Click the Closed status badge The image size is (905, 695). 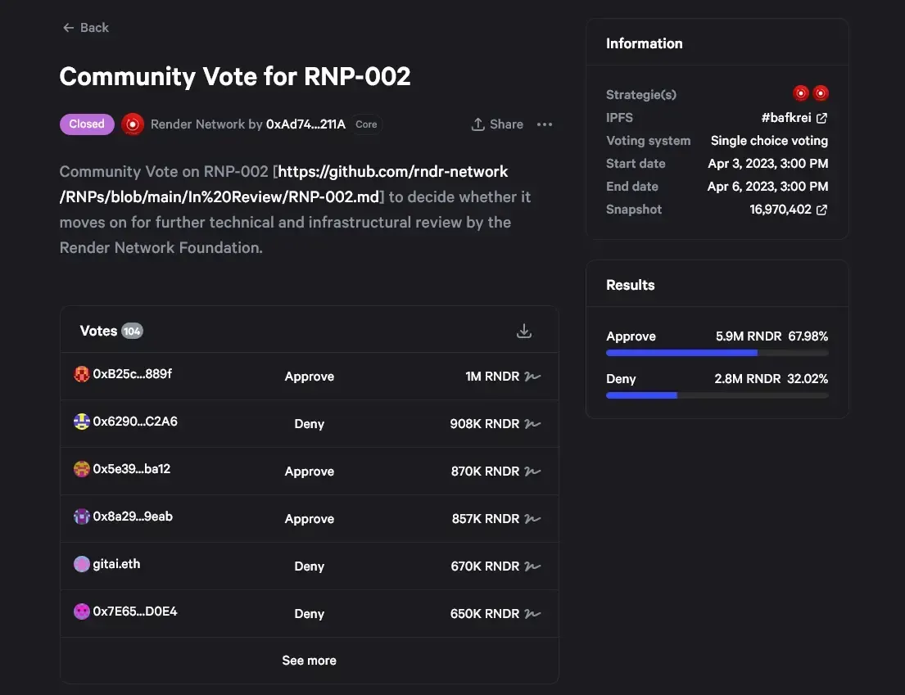(87, 124)
